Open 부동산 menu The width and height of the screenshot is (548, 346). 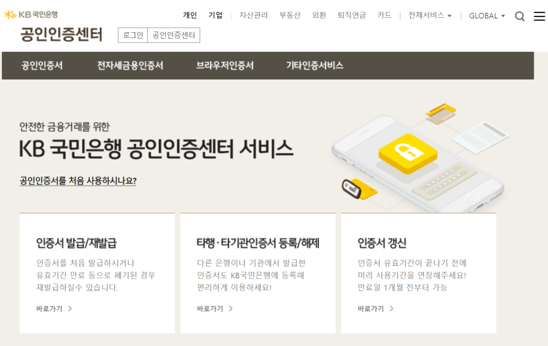[289, 15]
